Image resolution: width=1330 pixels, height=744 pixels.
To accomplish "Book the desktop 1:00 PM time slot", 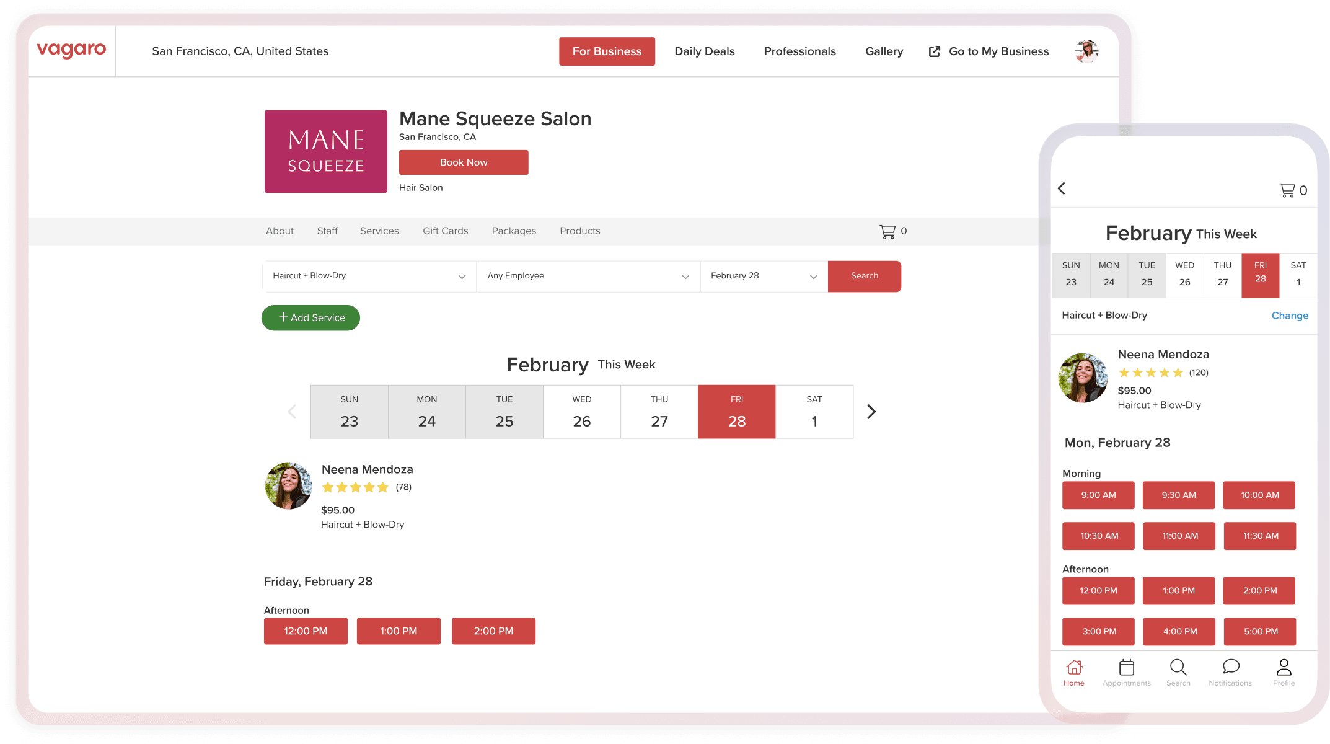I will click(399, 631).
